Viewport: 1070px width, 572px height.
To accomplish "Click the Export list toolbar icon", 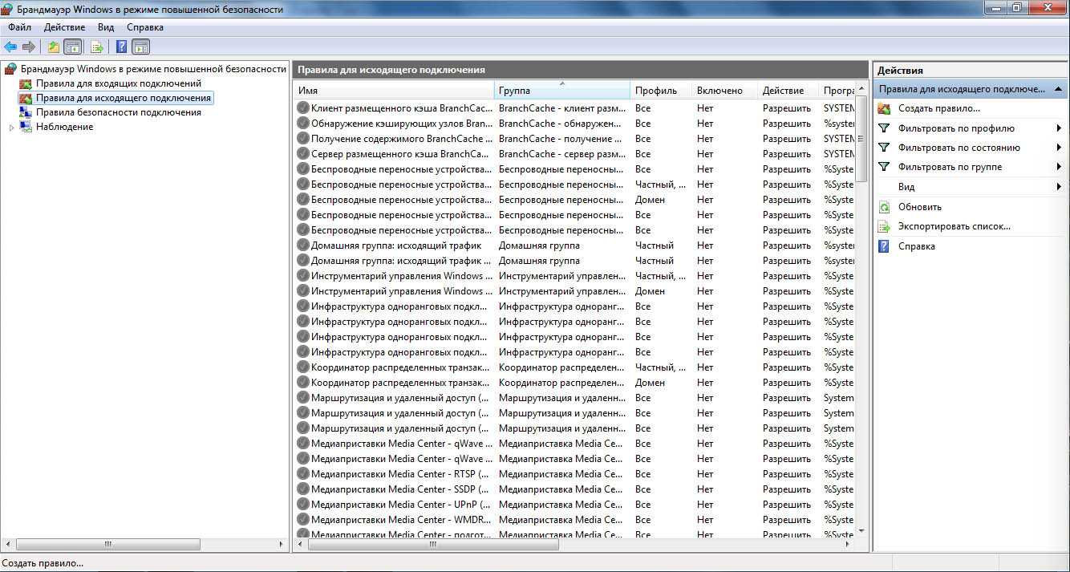I will [97, 47].
